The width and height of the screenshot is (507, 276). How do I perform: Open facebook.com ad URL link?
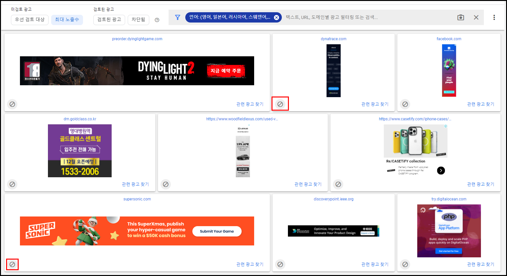pyautogui.click(x=449, y=39)
